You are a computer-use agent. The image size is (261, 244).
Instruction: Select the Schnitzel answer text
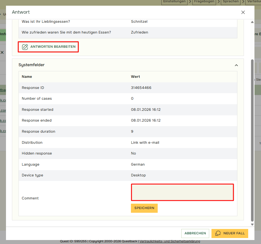point(139,22)
